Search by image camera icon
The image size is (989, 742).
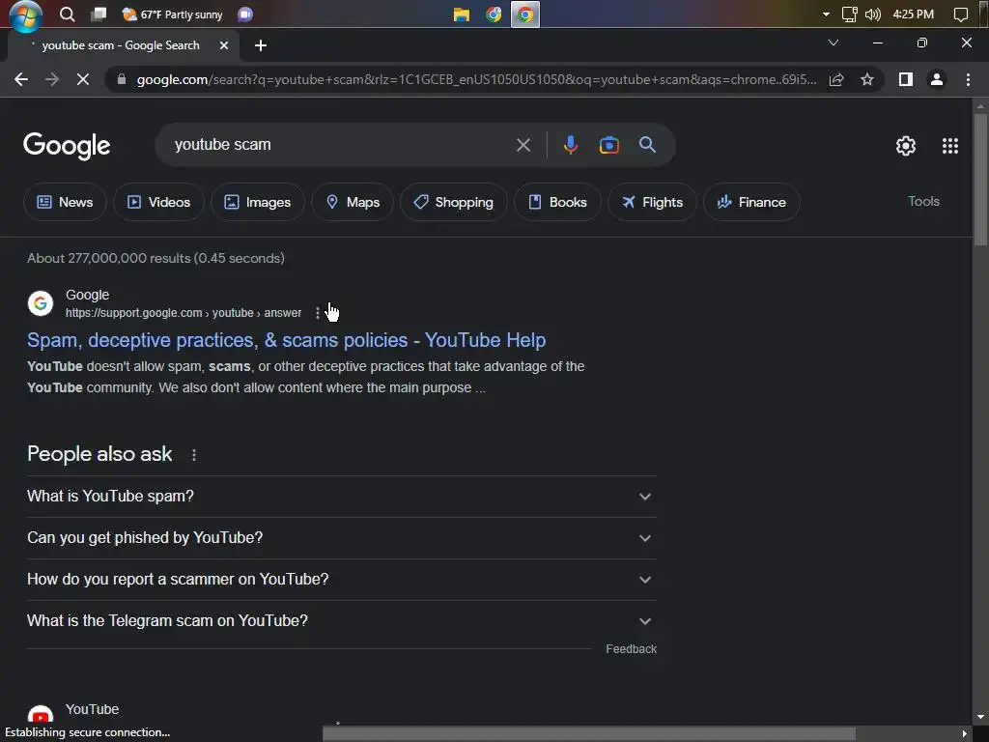pos(608,145)
